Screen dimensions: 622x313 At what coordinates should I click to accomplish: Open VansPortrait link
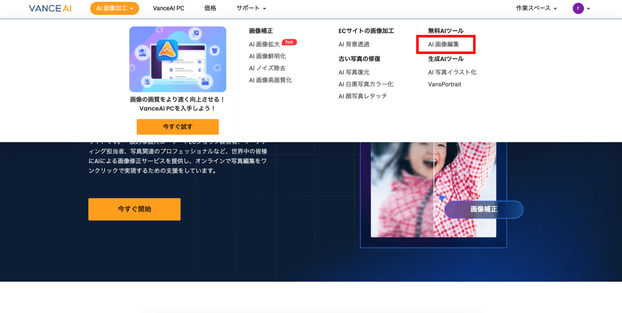tap(444, 84)
